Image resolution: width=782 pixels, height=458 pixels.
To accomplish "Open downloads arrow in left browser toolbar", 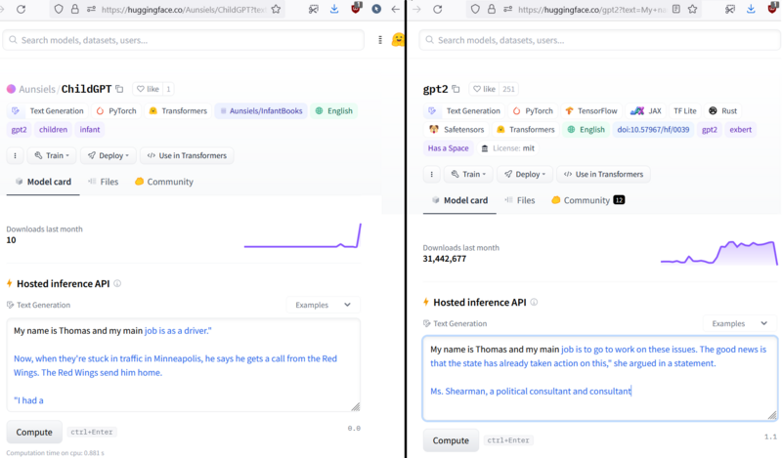I will pyautogui.click(x=334, y=9).
